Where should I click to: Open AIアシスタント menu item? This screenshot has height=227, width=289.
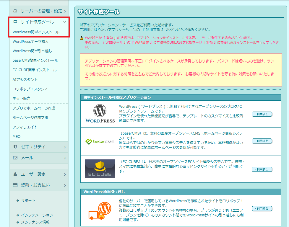25,79
